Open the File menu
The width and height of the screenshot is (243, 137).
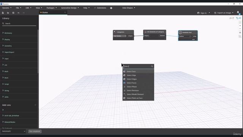coord(18,8)
